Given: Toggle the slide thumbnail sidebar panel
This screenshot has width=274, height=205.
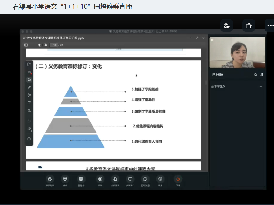Looking at the screenshot, I should pyautogui.click(x=26, y=45).
